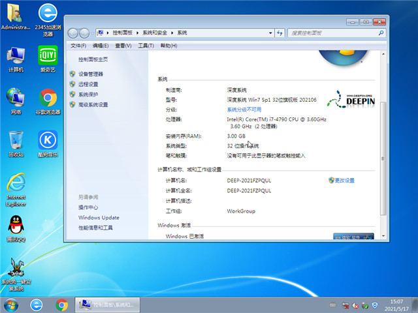Select the 3.00 GB RAM value
The height and width of the screenshot is (313, 418).
click(236, 136)
